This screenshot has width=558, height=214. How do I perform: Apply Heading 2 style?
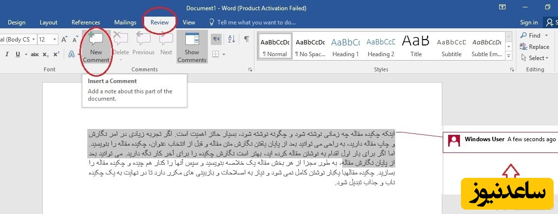pyautogui.click(x=381, y=46)
